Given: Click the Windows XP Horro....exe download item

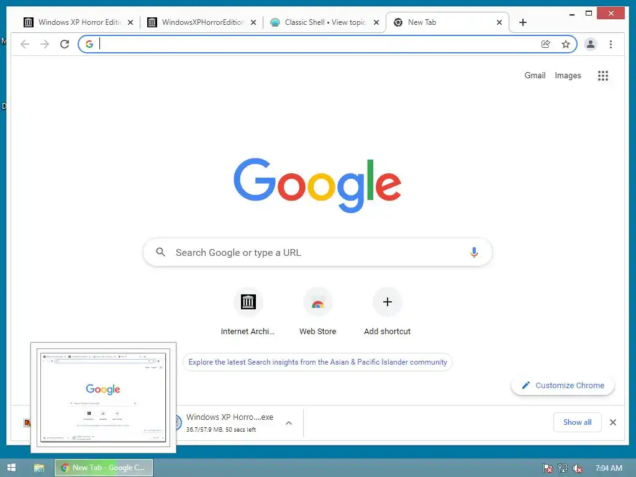Looking at the screenshot, I should click(x=230, y=422).
